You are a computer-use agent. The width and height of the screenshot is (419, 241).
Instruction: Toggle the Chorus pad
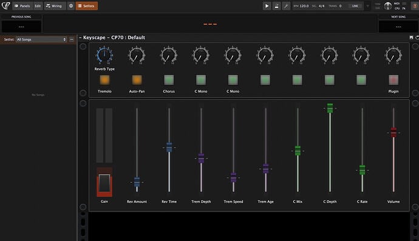pos(169,80)
